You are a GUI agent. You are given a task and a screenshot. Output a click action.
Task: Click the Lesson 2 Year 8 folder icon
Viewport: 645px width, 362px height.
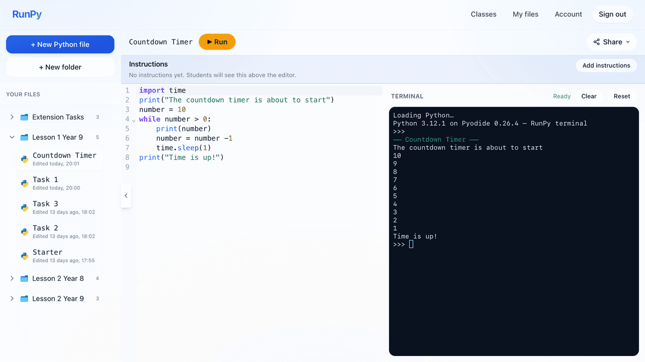[x=24, y=279]
